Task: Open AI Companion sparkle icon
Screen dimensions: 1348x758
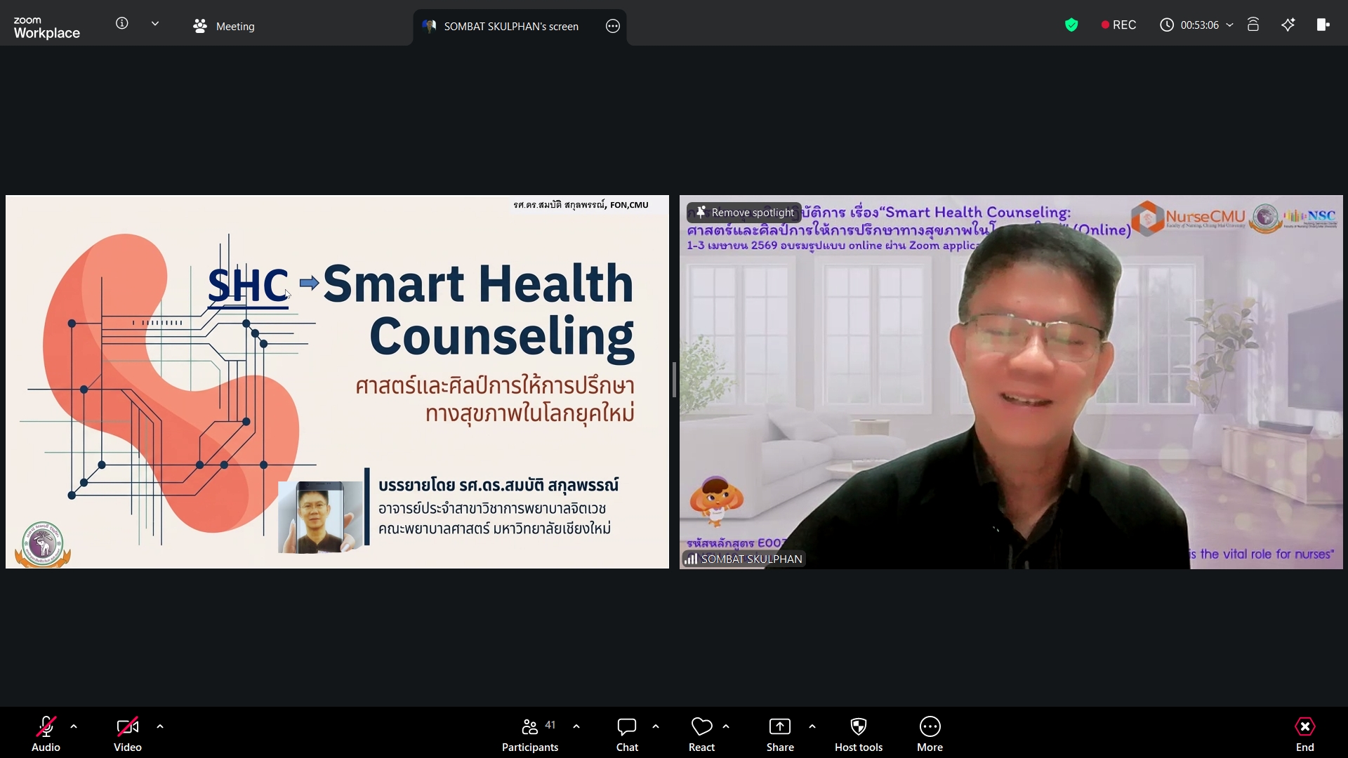Action: 1288,25
